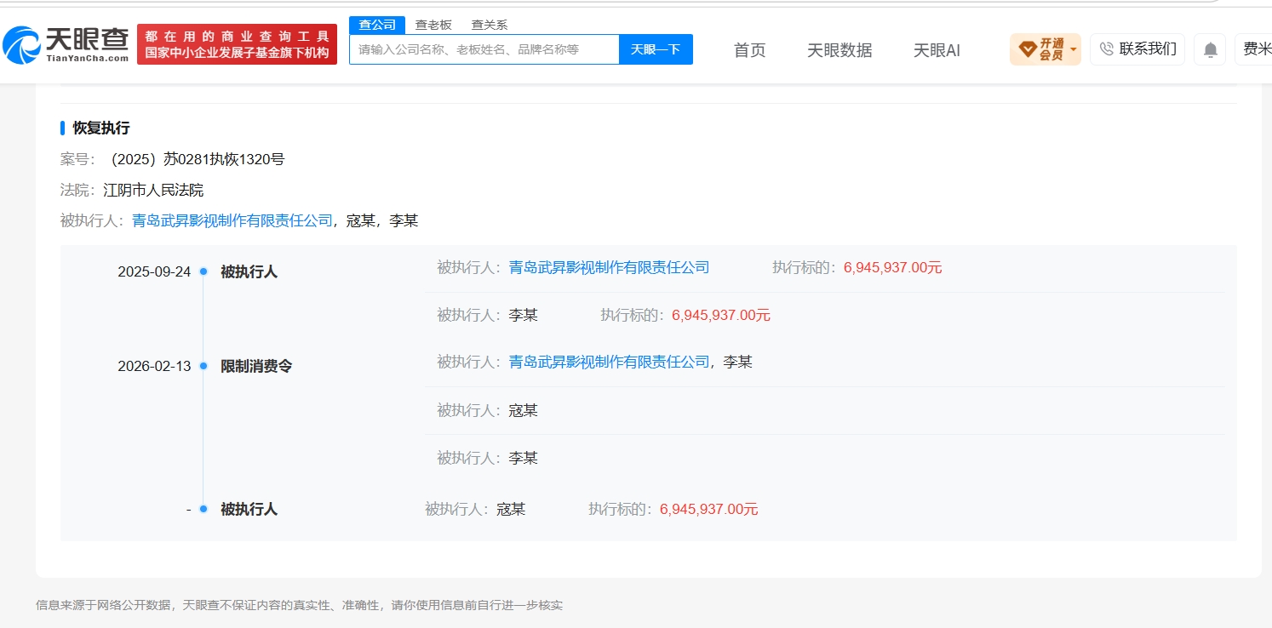
Task: Open 首页 in the navigation
Action: pyautogui.click(x=749, y=50)
